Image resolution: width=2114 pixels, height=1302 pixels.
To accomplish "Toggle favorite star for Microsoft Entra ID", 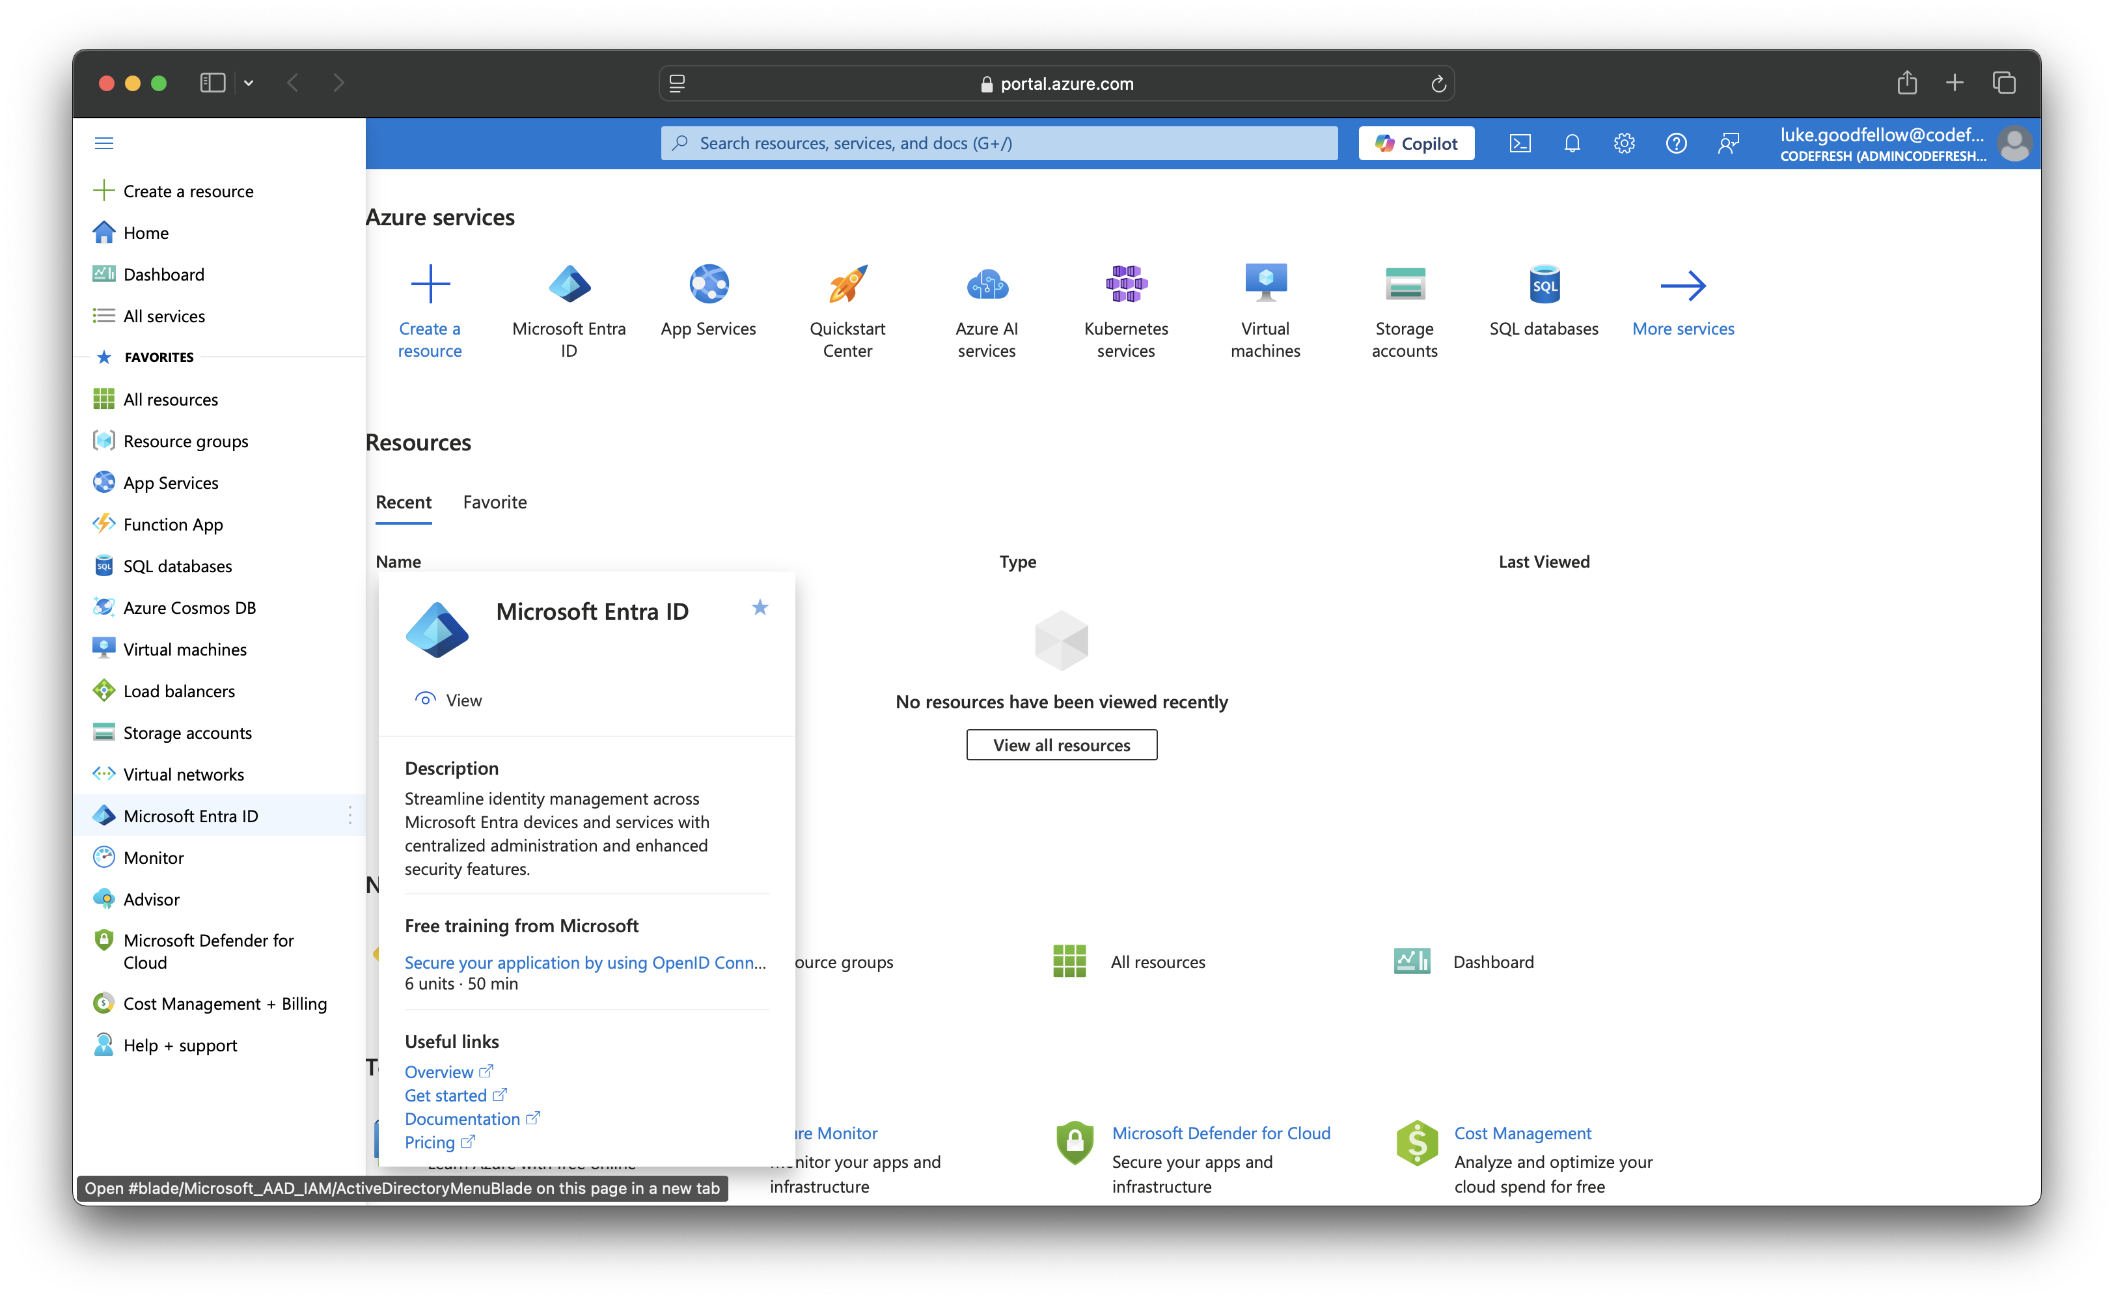I will tap(759, 608).
